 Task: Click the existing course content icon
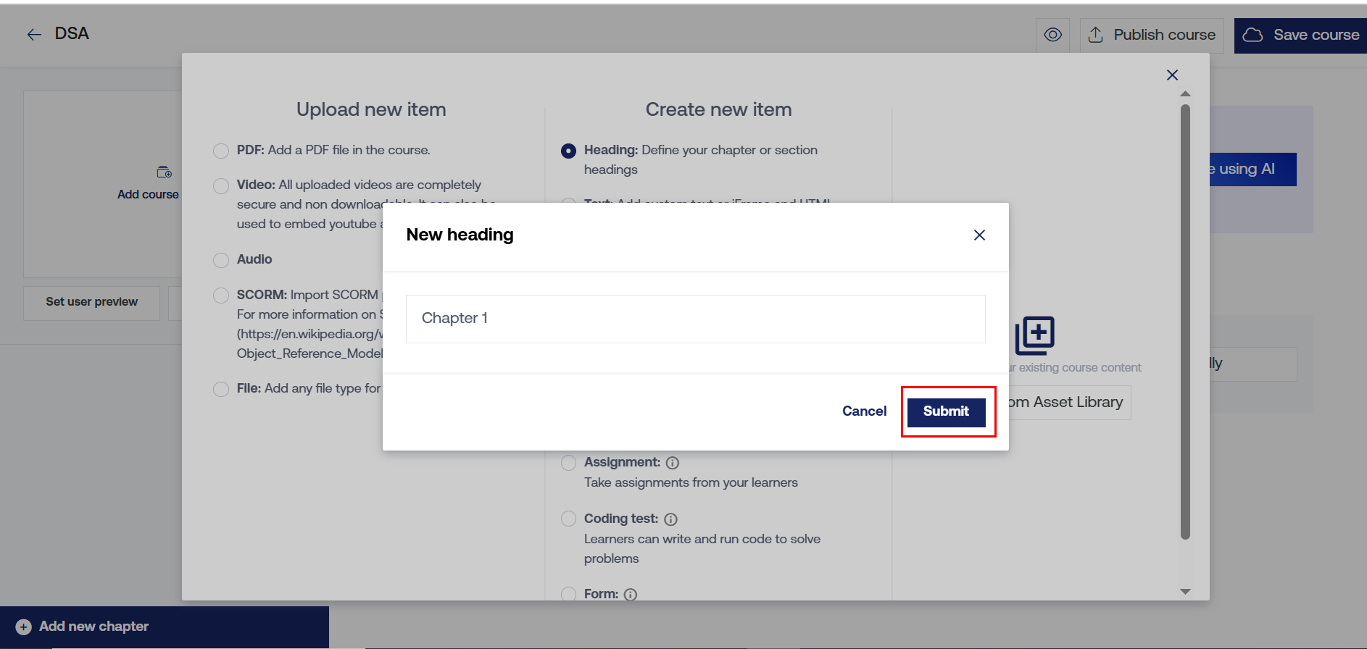pos(1034,335)
